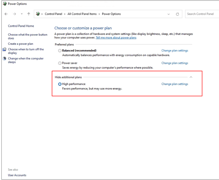This screenshot has height=180, width=219.
Task: Refresh the Power Options page
Action: [177, 14]
